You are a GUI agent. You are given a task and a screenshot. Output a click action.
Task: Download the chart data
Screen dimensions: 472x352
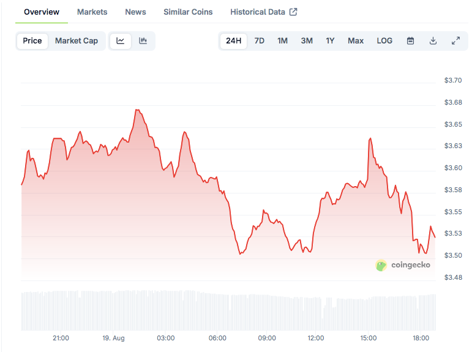433,41
